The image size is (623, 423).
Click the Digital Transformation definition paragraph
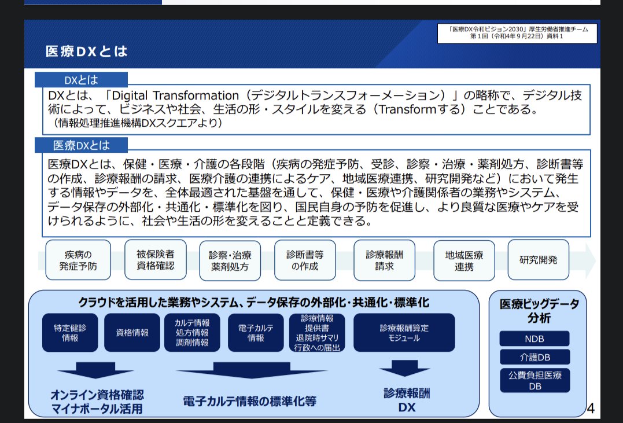(315, 102)
